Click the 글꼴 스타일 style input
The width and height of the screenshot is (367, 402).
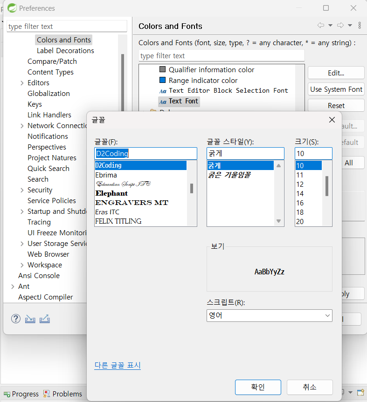pyautogui.click(x=245, y=153)
